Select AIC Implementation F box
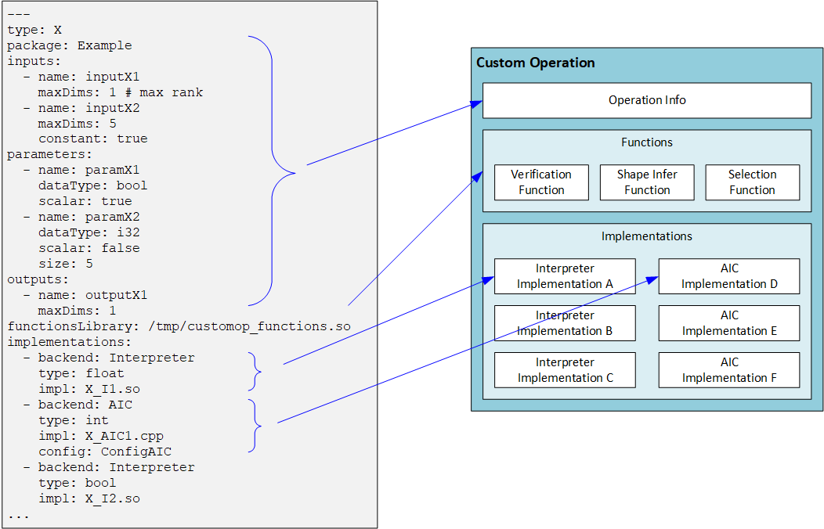This screenshot has height=529, width=824. pos(728,370)
